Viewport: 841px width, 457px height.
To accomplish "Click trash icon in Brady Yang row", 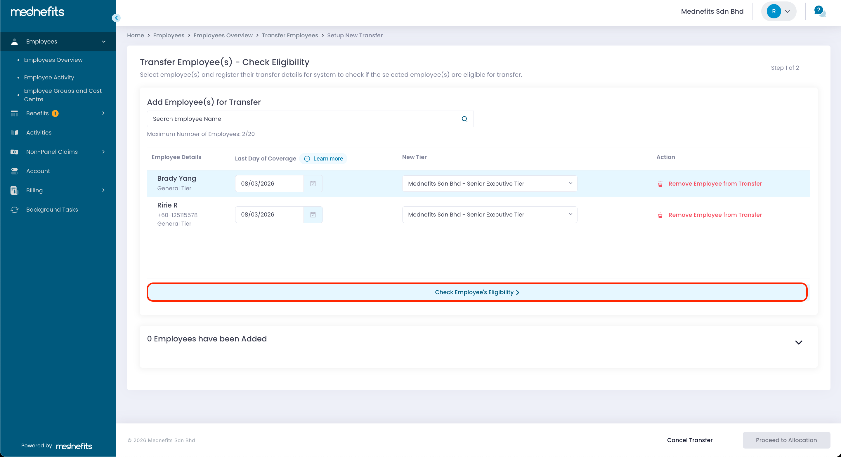I will point(660,184).
